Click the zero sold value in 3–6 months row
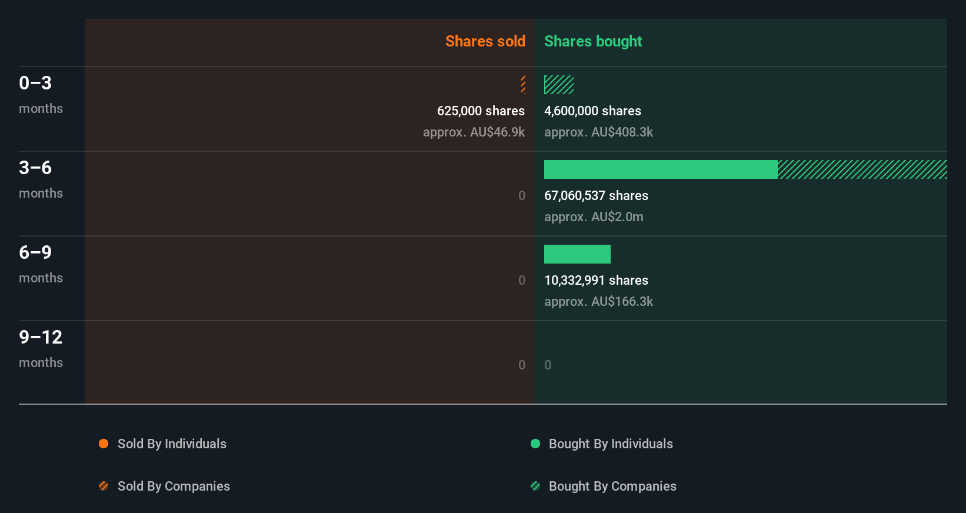This screenshot has height=513, width=966. pos(522,195)
